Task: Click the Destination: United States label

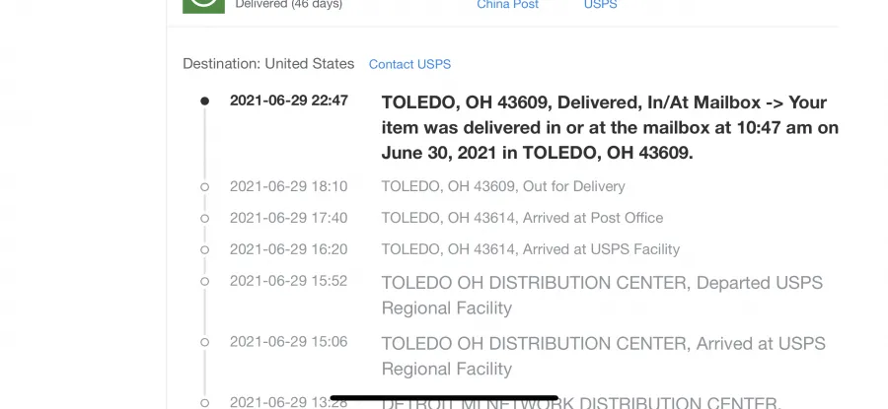Action: coord(268,64)
